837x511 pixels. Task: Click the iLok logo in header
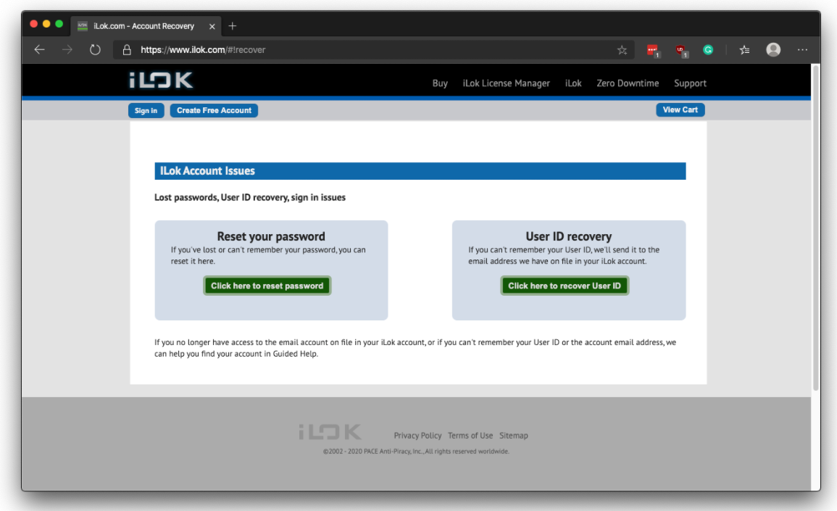point(161,81)
